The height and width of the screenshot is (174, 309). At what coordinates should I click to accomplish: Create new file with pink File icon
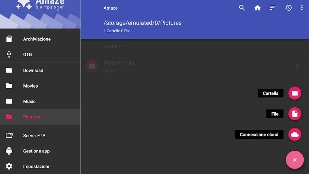tap(295, 114)
